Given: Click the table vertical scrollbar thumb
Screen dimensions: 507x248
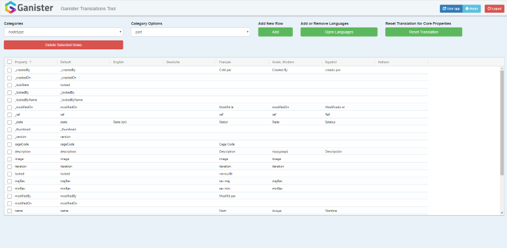Looking at the screenshot, I should coord(502,123).
